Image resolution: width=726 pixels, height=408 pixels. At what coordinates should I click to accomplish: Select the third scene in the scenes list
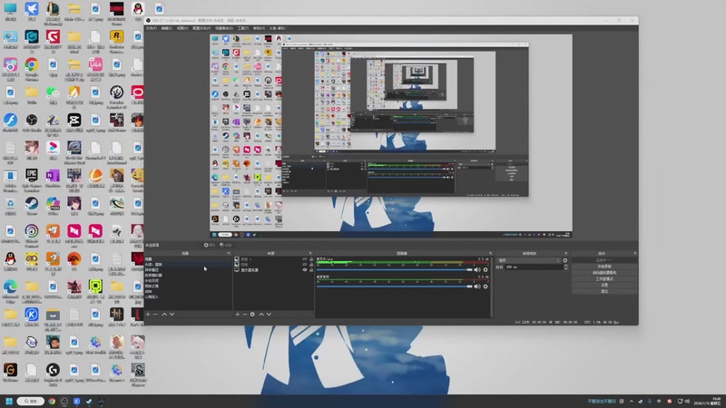[188, 269]
